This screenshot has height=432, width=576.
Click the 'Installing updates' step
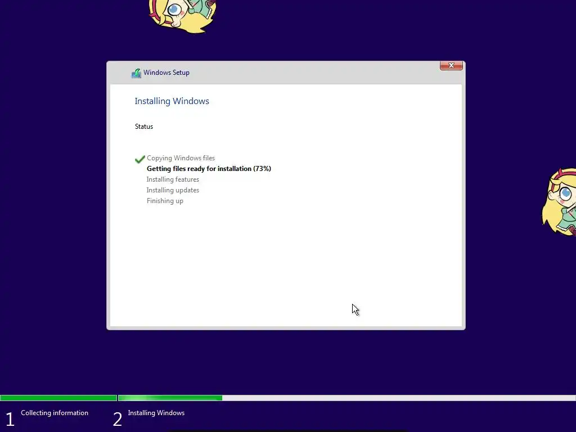(173, 190)
